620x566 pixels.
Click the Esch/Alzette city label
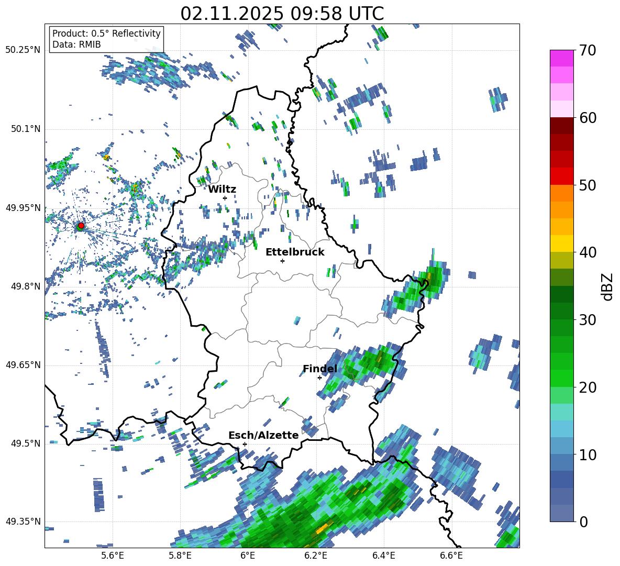tap(264, 435)
